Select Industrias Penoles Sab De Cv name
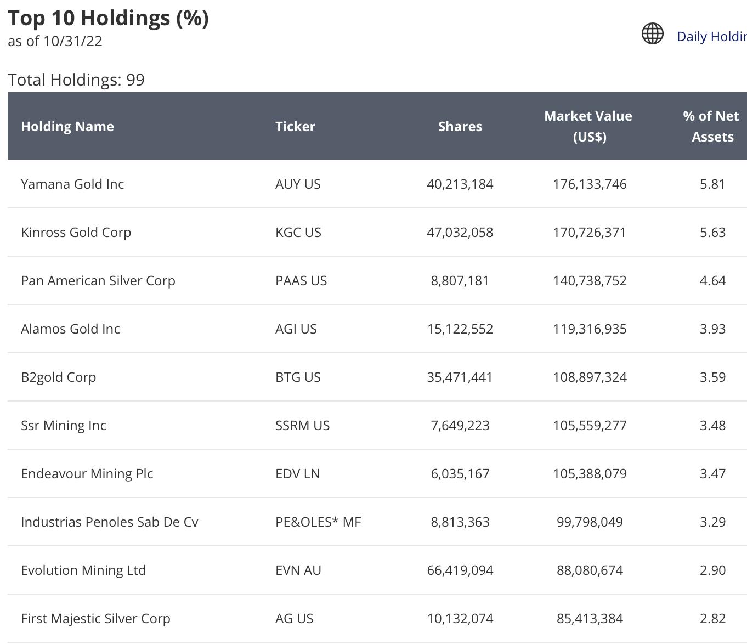The width and height of the screenshot is (747, 644). point(110,522)
